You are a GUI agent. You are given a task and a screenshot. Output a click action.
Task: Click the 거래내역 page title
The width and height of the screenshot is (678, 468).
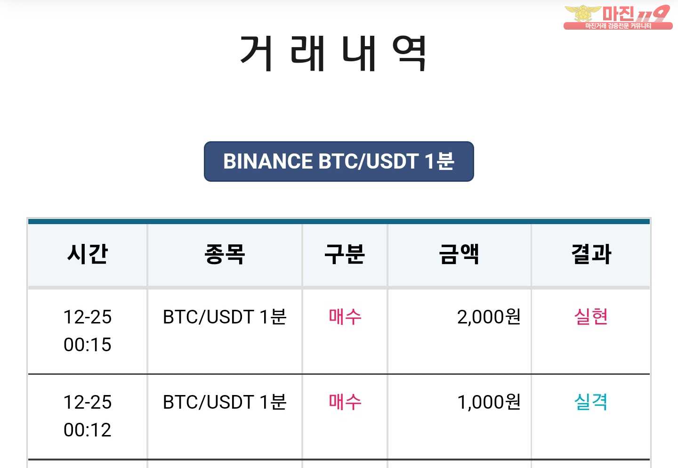[x=333, y=54]
